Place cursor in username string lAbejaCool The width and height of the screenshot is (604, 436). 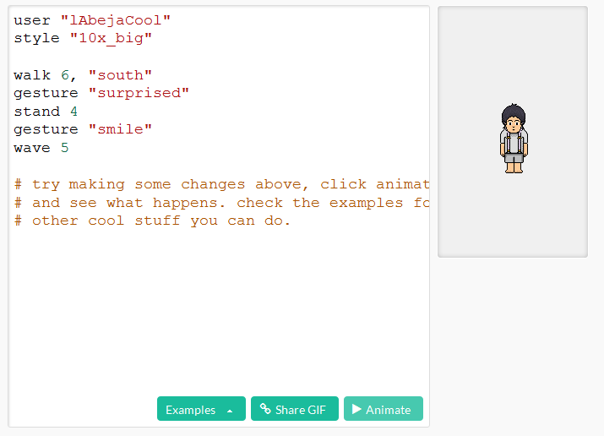point(116,20)
